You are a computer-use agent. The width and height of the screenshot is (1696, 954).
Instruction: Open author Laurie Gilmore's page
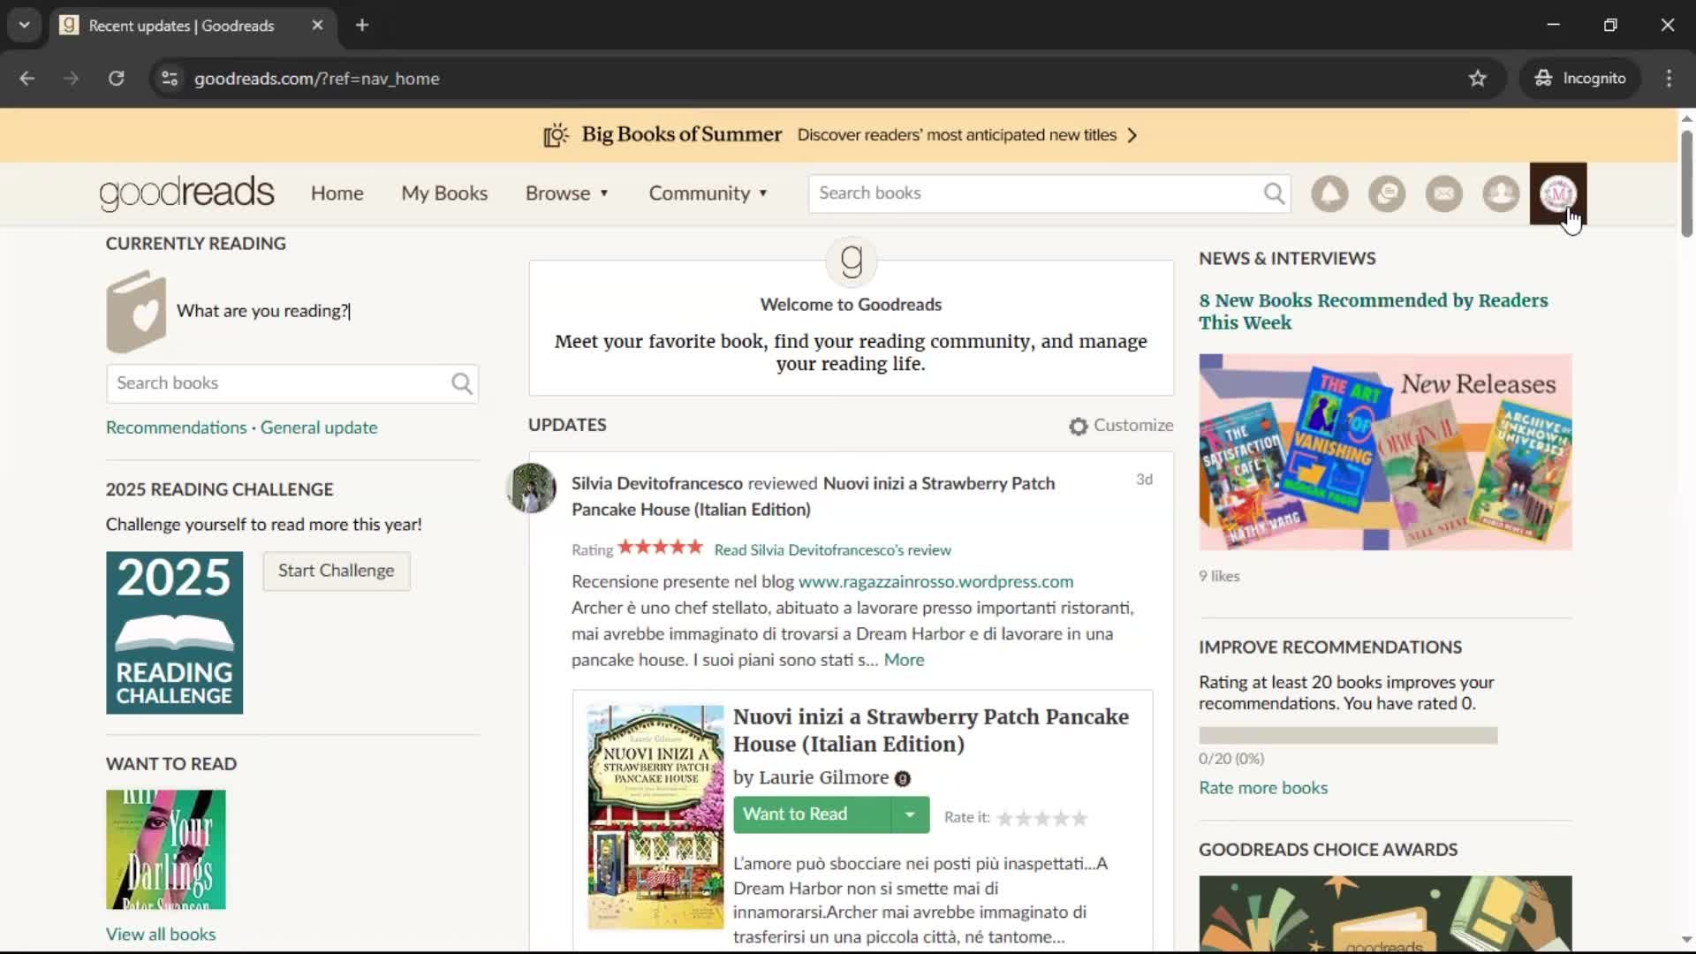click(x=823, y=778)
